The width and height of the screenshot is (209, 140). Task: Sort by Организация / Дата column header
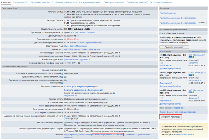(x=197, y=51)
